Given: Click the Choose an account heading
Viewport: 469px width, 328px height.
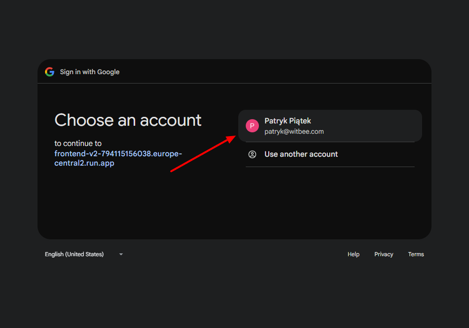Looking at the screenshot, I should point(128,120).
